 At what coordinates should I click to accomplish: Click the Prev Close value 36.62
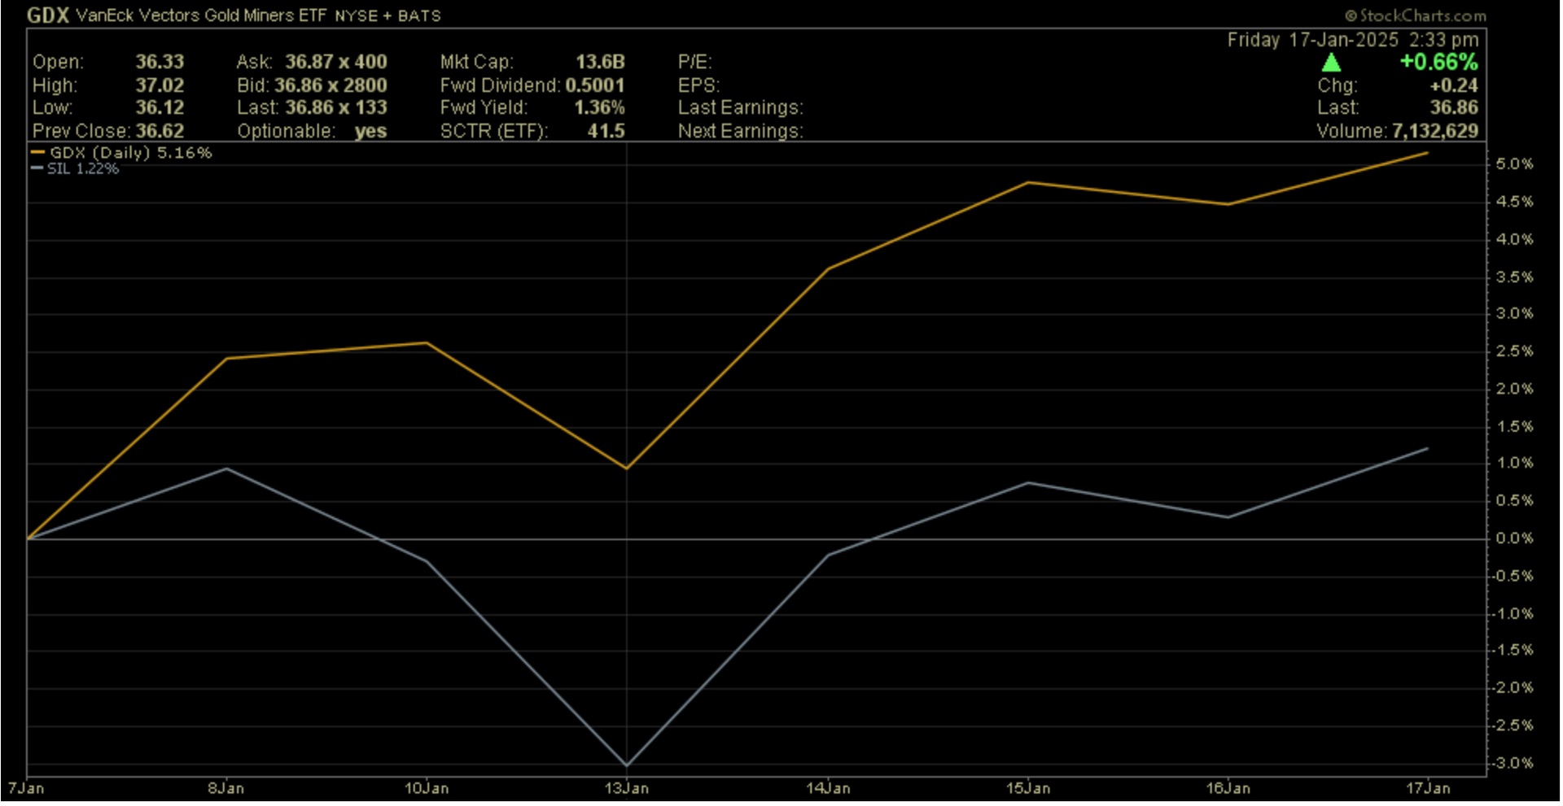(x=160, y=131)
